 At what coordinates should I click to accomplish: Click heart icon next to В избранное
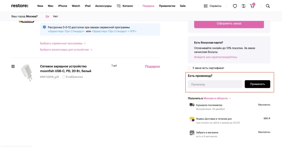tap(64, 77)
